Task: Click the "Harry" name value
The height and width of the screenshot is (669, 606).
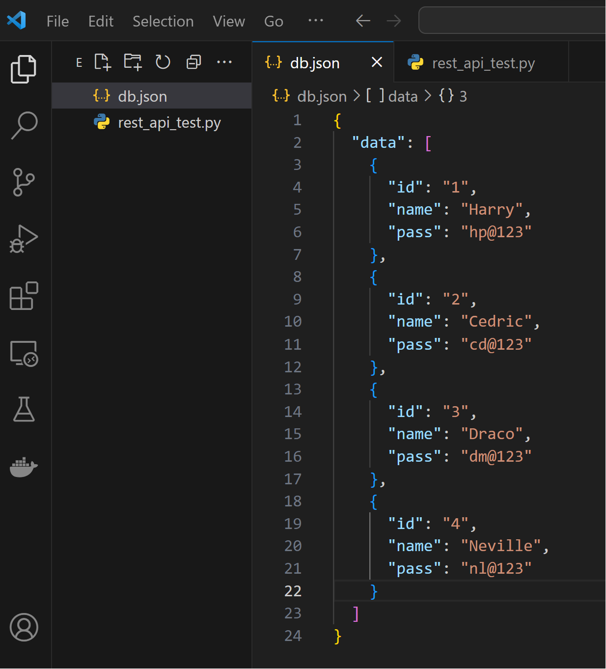Action: 492,210
